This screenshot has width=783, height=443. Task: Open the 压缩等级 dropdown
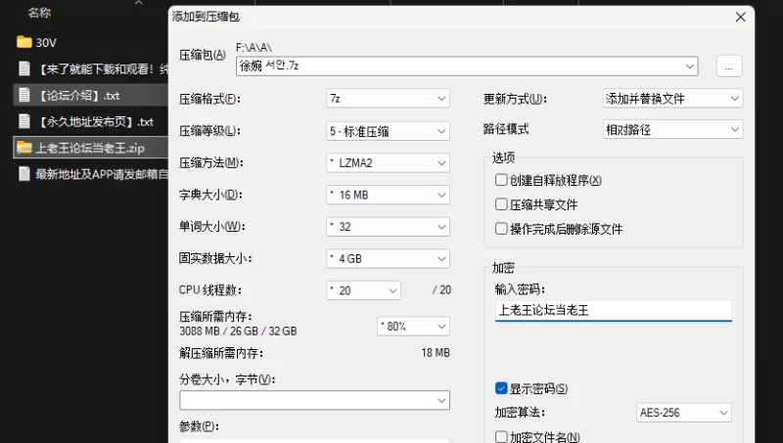(388, 131)
